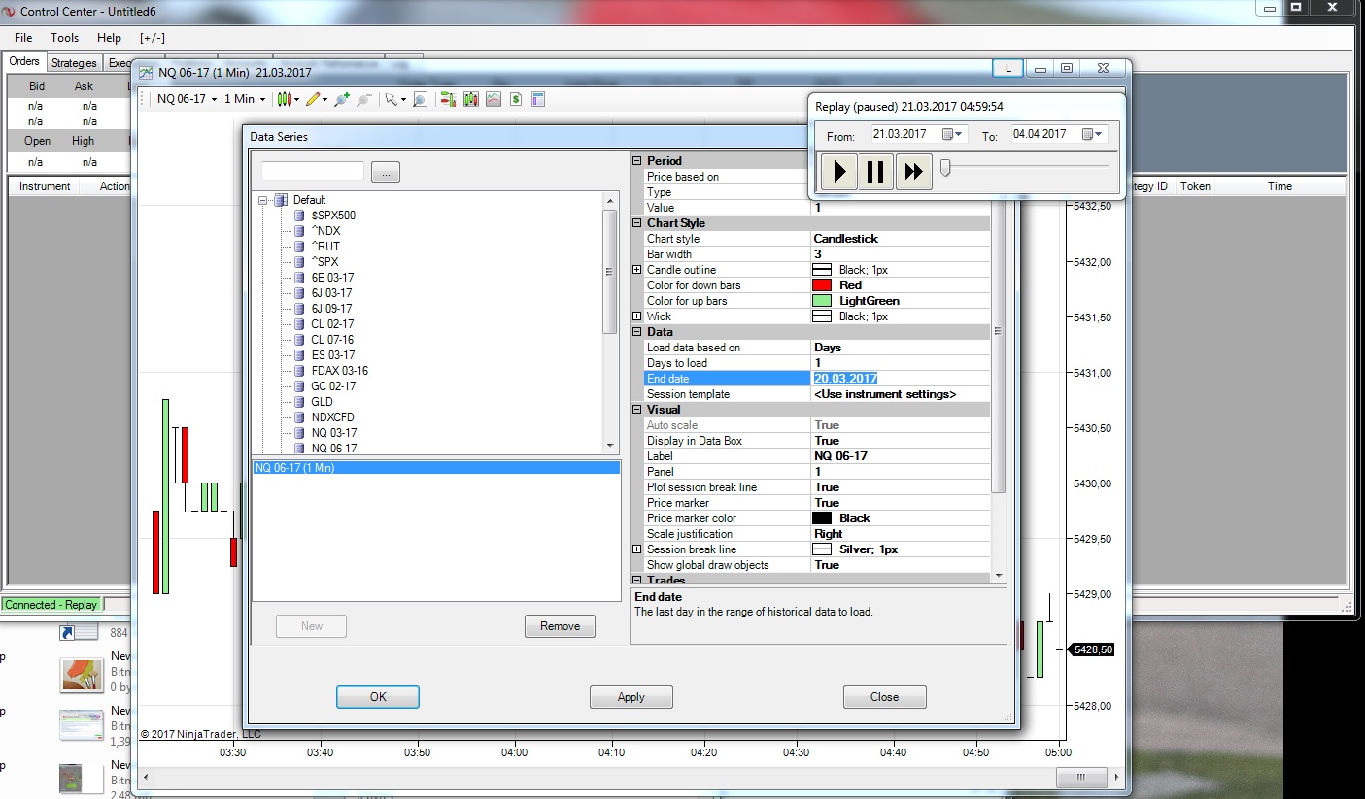The image size is (1365, 799).
Task: Collapse the Visual property group
Action: pyautogui.click(x=637, y=410)
